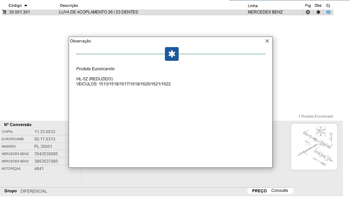Select the CINPAL conversion number 11.33.0033
350x200 pixels.
point(44,132)
